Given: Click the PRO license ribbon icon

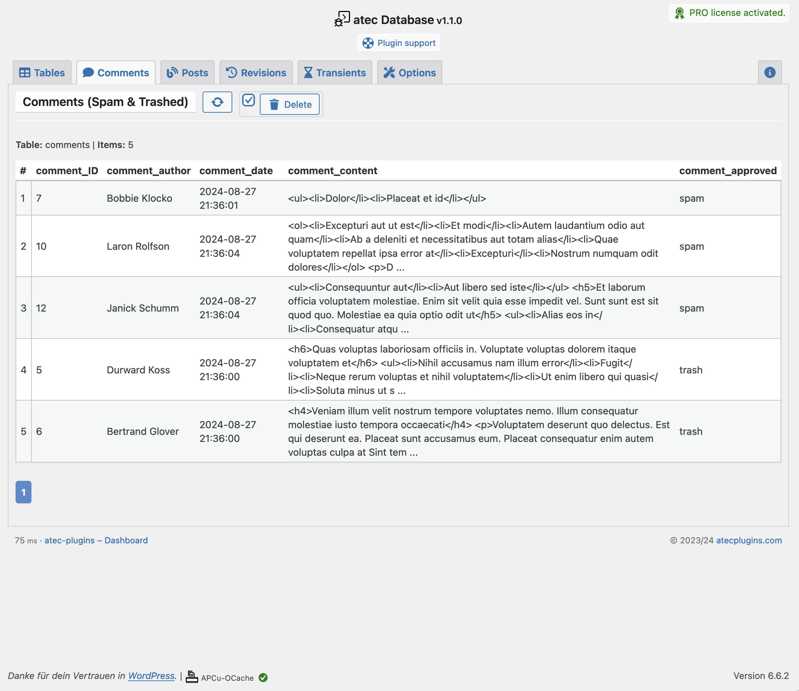Looking at the screenshot, I should tap(680, 13).
